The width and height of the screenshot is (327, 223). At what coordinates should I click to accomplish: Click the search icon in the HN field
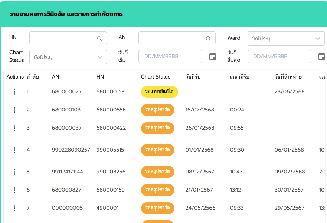[99, 38]
